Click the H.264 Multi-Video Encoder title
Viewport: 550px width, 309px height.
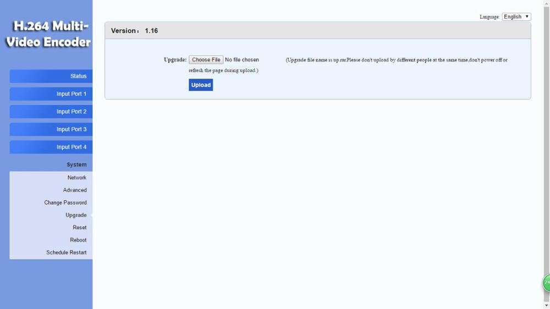tap(48, 34)
